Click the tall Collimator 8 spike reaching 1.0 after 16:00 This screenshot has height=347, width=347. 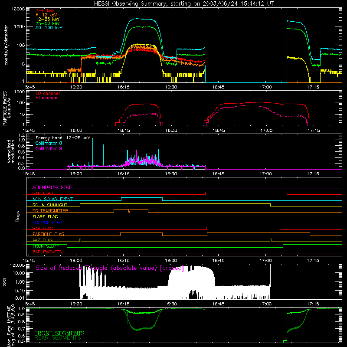pos(92,153)
